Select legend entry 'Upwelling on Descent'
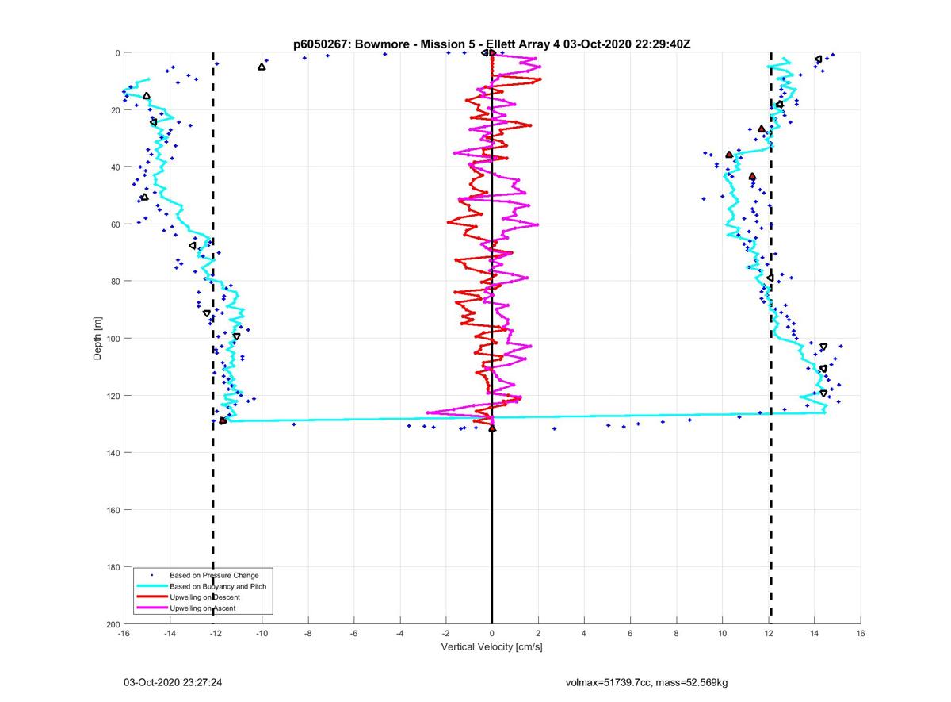The width and height of the screenshot is (951, 702). tap(204, 597)
